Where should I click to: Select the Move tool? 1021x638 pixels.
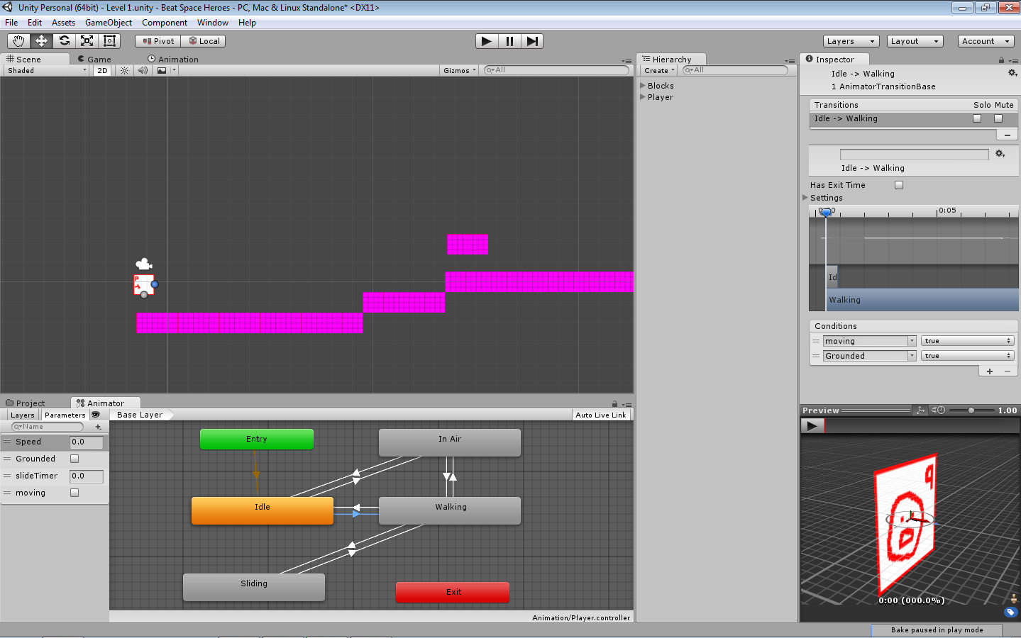coord(40,40)
